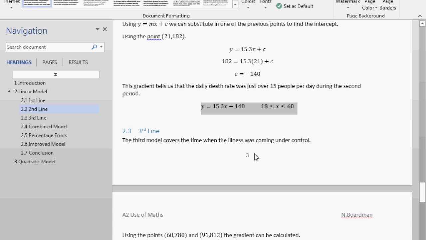Go to heading 2.3 3rd Line

[34, 118]
